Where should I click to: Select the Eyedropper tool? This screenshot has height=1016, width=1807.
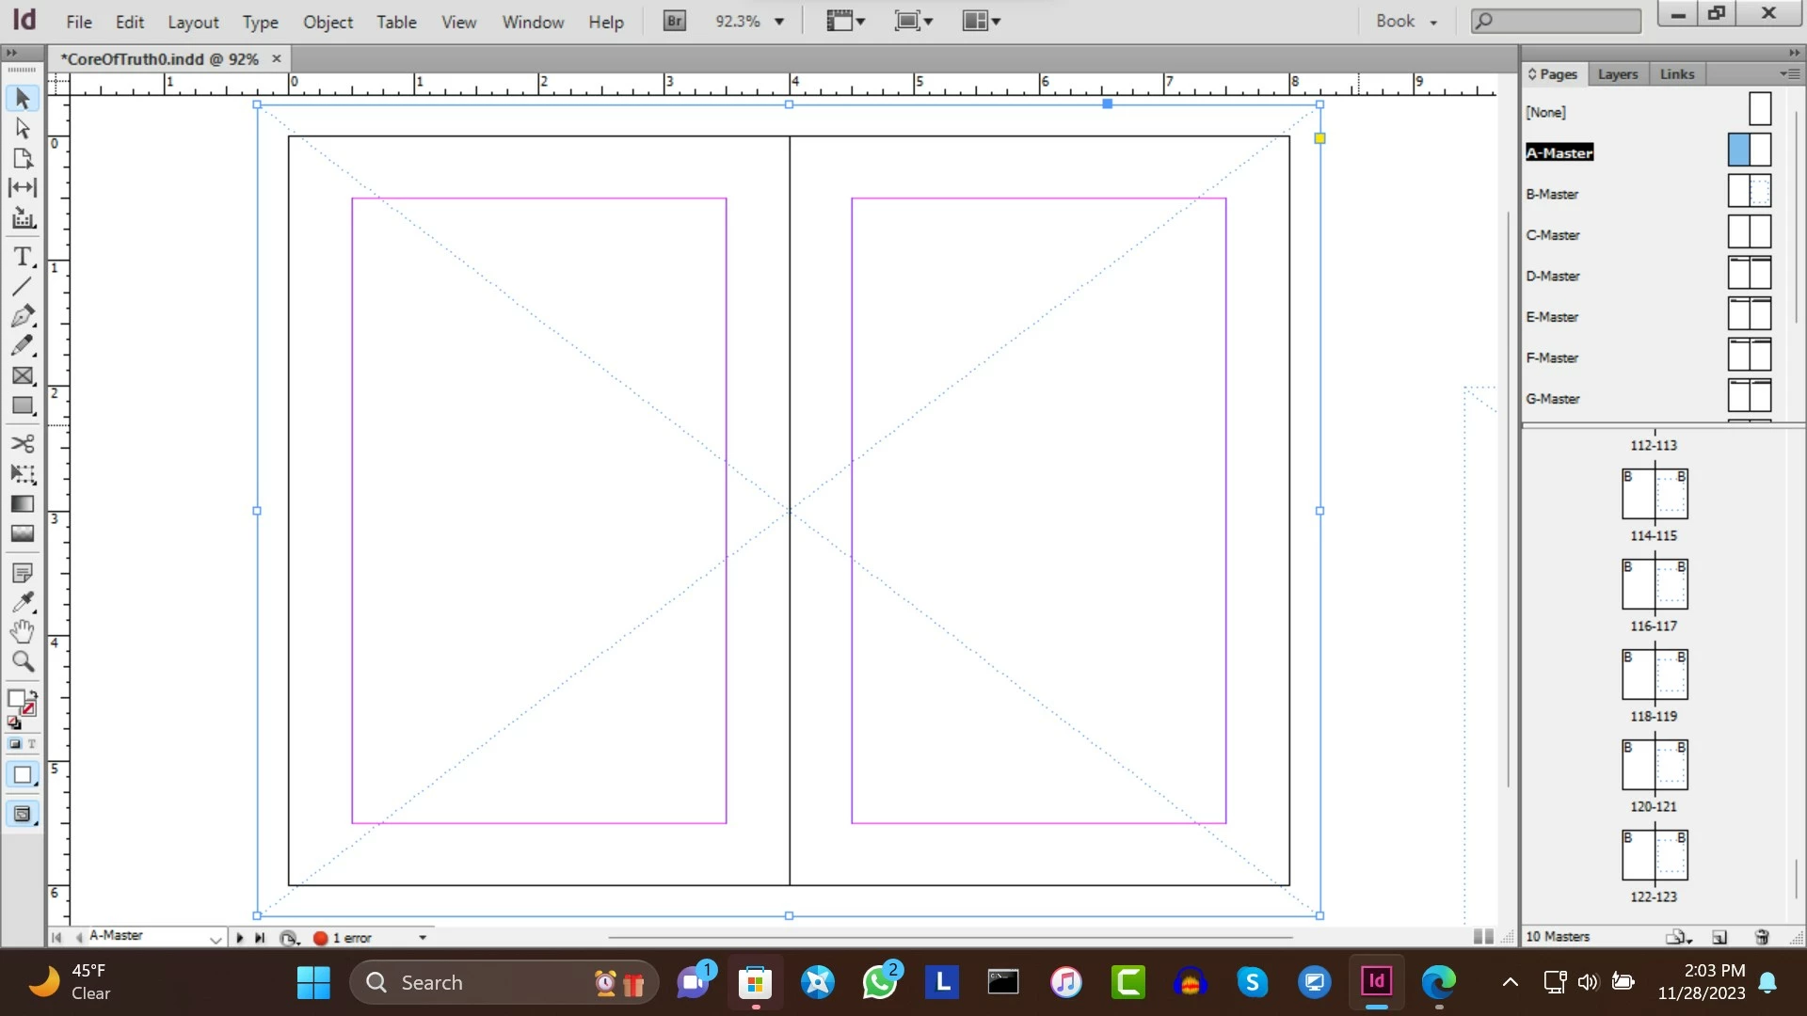coord(23,600)
